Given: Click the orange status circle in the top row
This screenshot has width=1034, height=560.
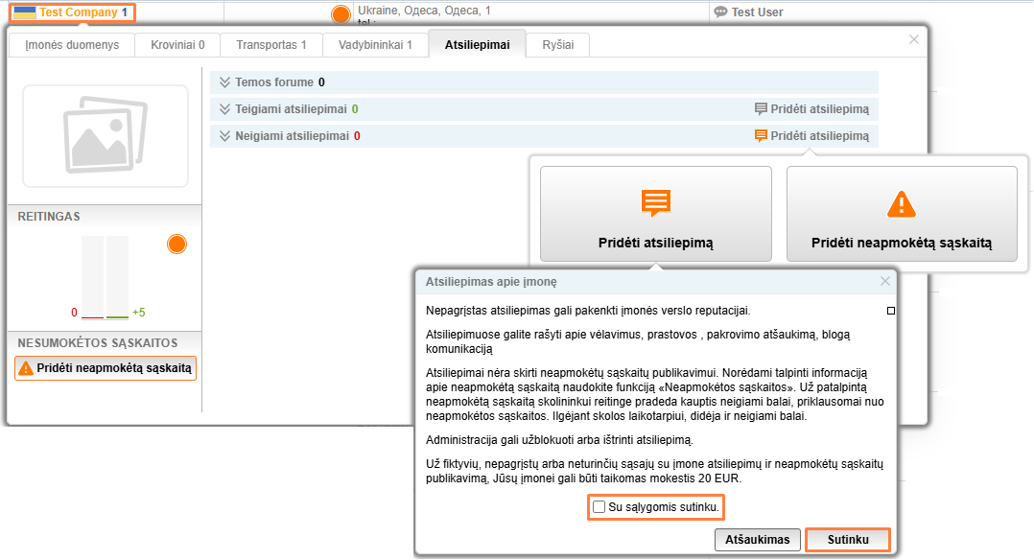Looking at the screenshot, I should (341, 14).
